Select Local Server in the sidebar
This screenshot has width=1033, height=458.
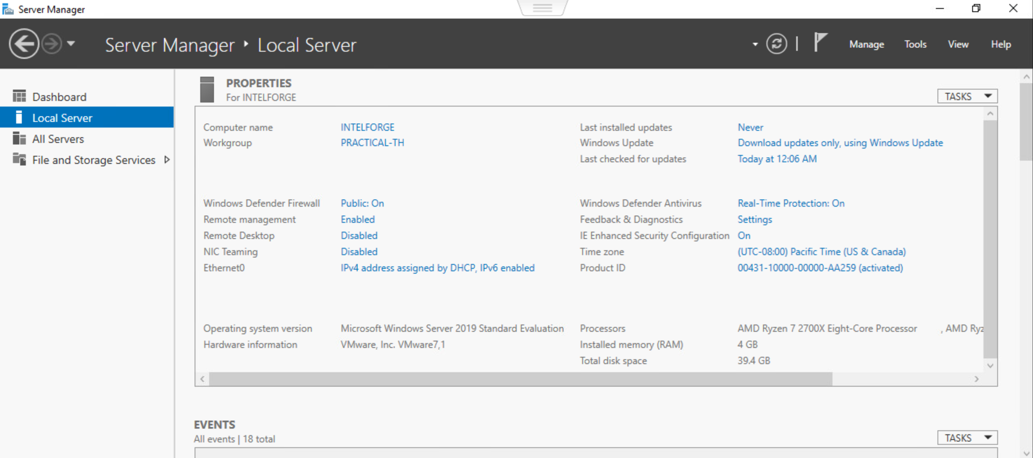(x=87, y=118)
